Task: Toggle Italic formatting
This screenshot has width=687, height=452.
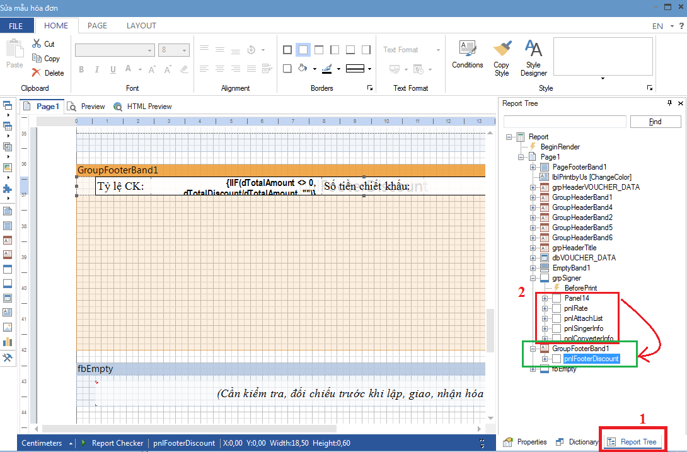Action: (x=97, y=69)
